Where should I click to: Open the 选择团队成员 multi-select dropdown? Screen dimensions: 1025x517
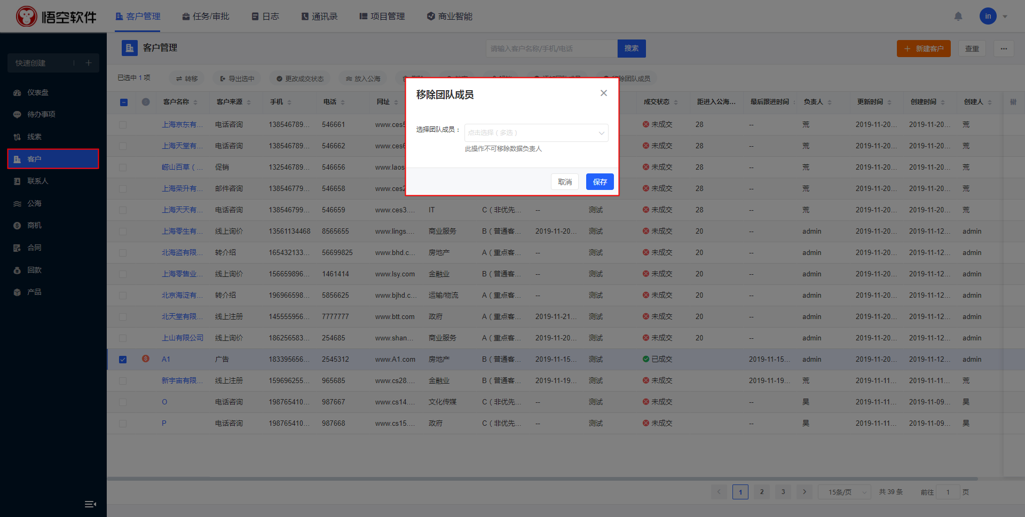pyautogui.click(x=536, y=133)
